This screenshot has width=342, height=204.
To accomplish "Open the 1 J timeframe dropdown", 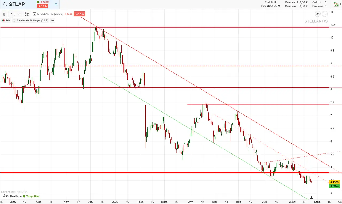I will point(15,14).
